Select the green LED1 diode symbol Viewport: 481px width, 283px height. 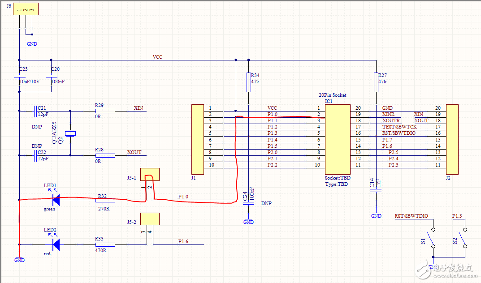56,200
